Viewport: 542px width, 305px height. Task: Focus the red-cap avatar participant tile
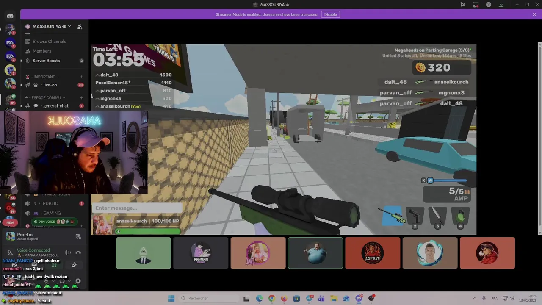tap(487, 253)
